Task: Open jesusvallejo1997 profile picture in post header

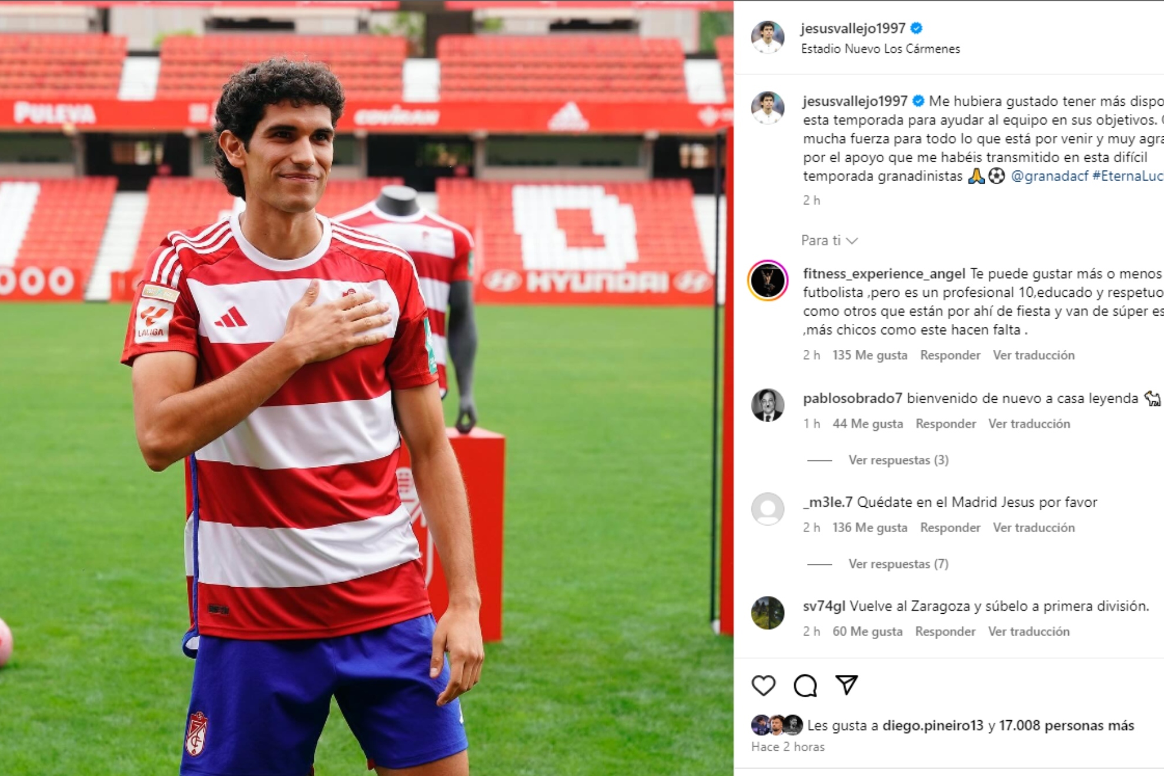Action: (x=767, y=37)
